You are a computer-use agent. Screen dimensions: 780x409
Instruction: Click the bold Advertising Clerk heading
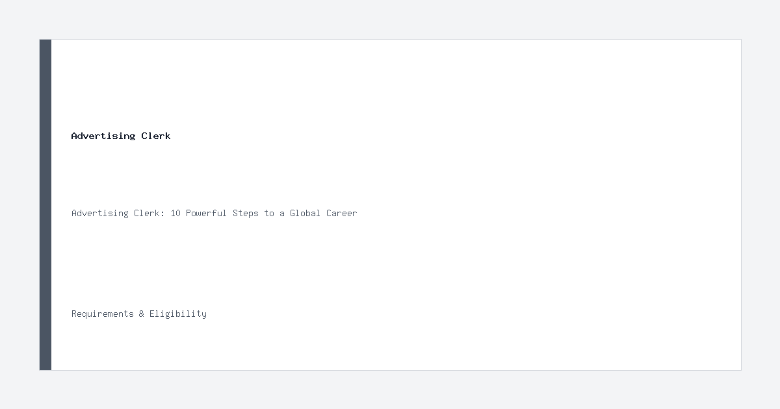(x=121, y=136)
